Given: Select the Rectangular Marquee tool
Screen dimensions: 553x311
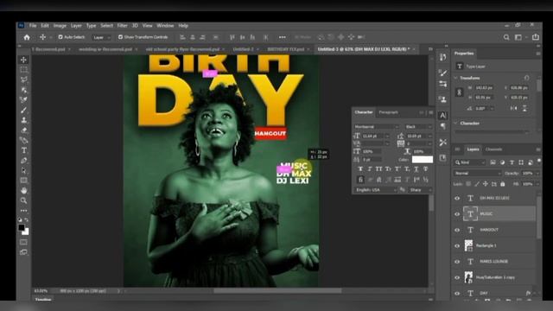Looking at the screenshot, I should (x=23, y=69).
